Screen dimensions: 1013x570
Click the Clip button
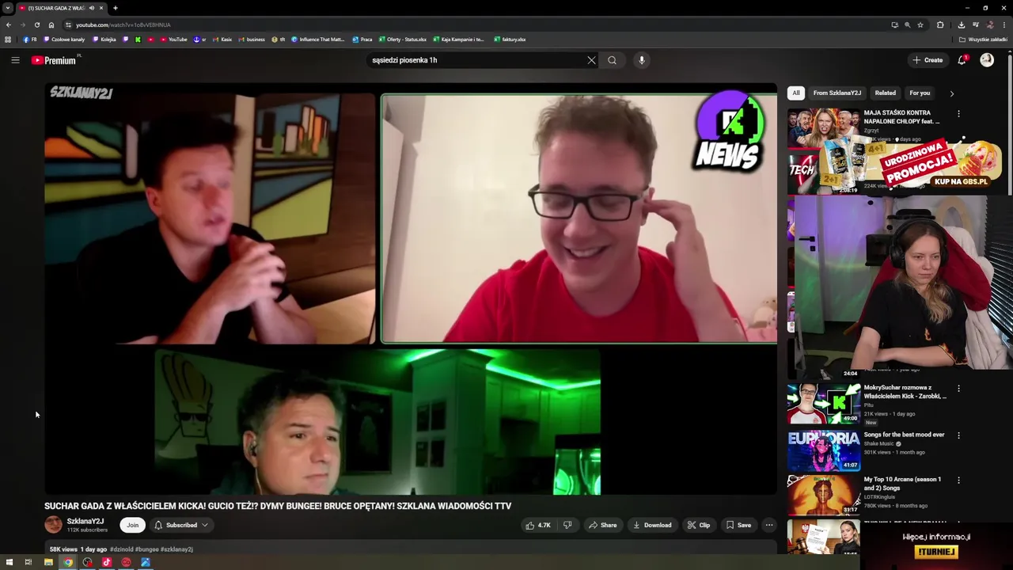tap(699, 525)
